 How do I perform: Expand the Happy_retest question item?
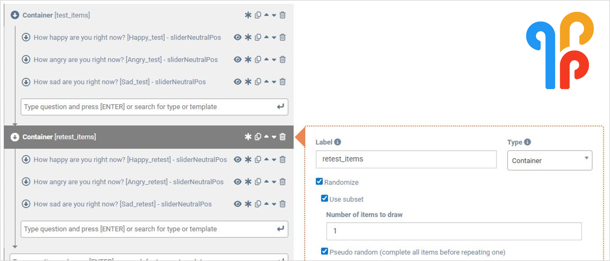tap(26, 159)
